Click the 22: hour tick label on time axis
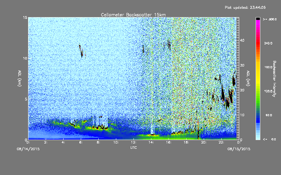This screenshot has height=175, width=281. (x=221, y=142)
